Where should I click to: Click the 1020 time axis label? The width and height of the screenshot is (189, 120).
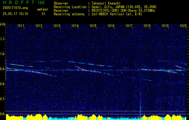(x=183, y=25)
